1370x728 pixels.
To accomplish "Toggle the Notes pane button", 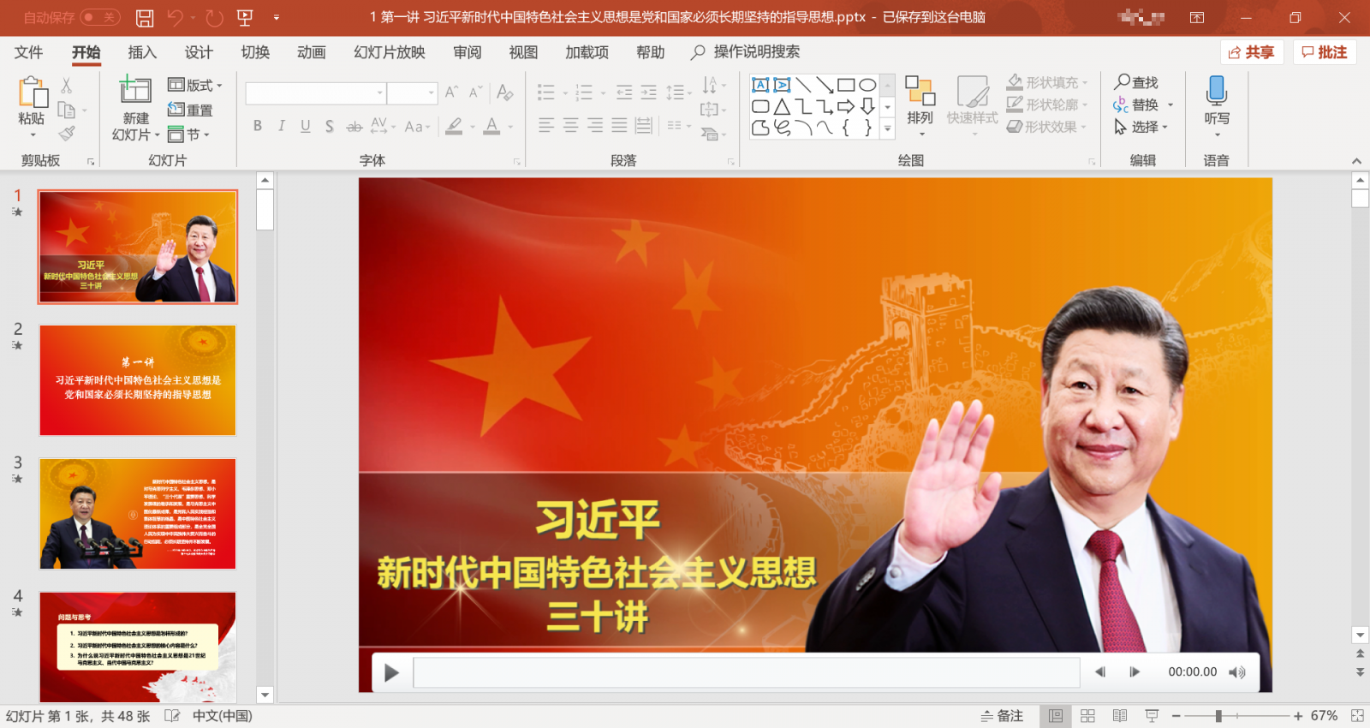I will (x=1002, y=716).
